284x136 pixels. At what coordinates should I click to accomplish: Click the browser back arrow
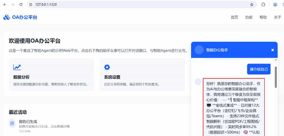(5, 4)
